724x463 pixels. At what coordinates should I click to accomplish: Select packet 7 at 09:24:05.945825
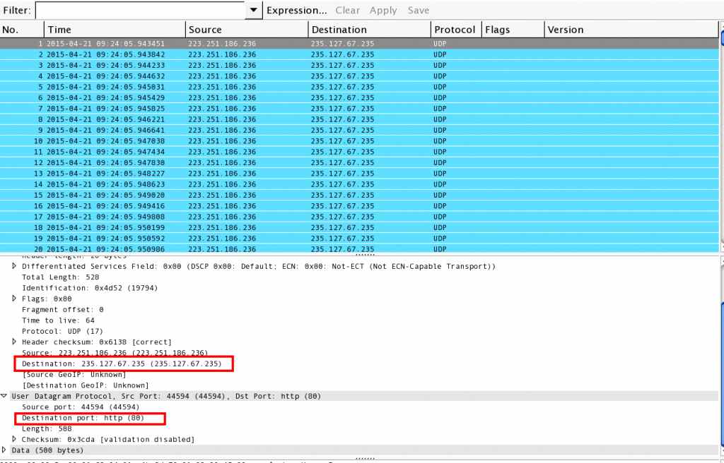(359, 109)
